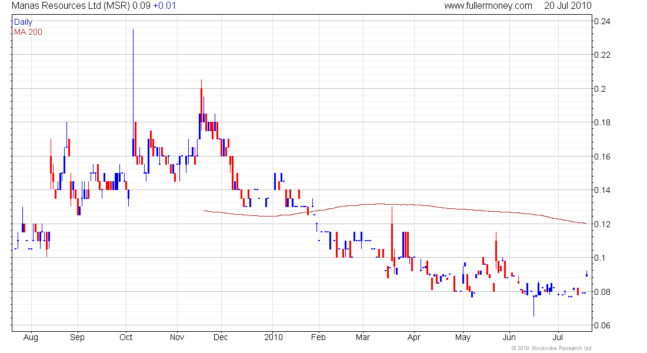Select the Aug label on the time axis
This screenshot has width=647, height=353.
click(31, 337)
